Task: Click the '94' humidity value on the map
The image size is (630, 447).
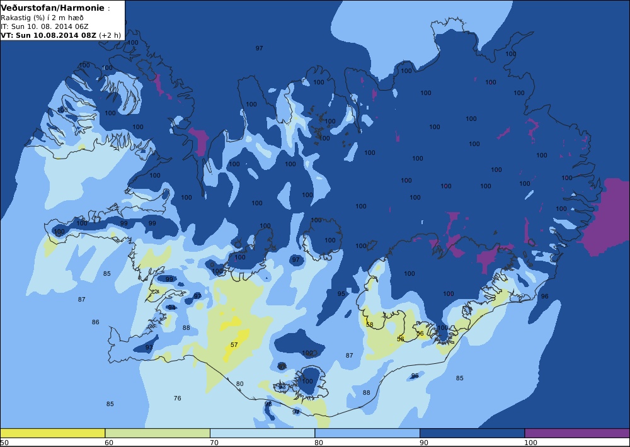Action: pyautogui.click(x=171, y=308)
